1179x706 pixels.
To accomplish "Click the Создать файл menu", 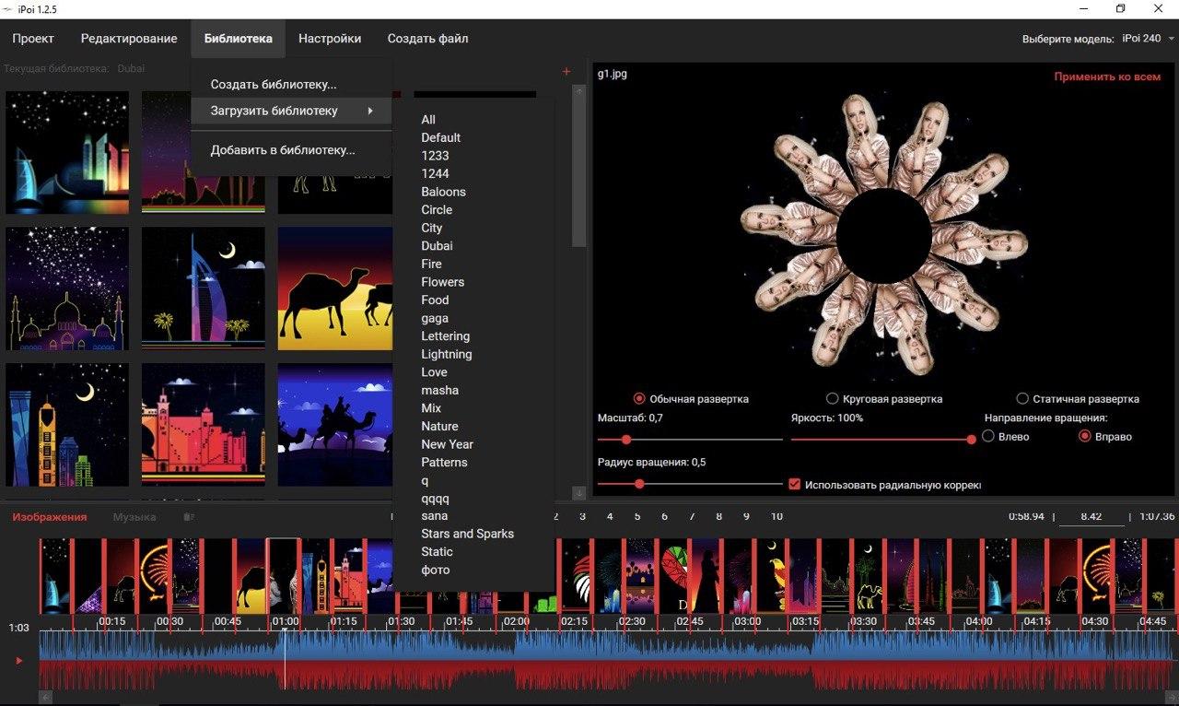I will click(427, 39).
